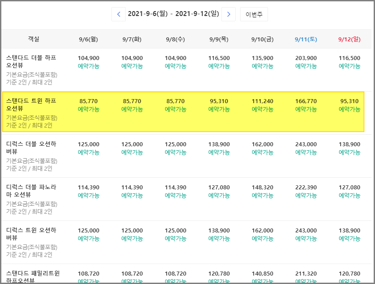The width and height of the screenshot is (375, 284).
Task: Click price 104,900 in the 9/6(월) column
Action: (88, 58)
